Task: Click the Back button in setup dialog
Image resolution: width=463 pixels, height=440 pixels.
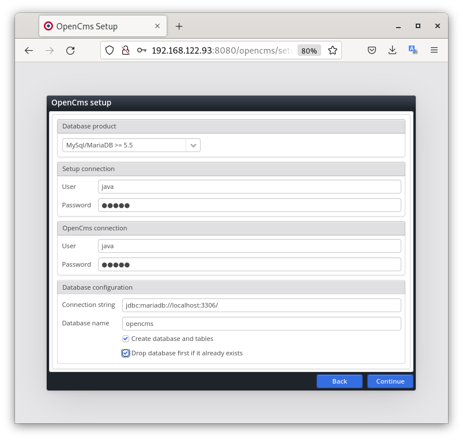Action: point(340,381)
